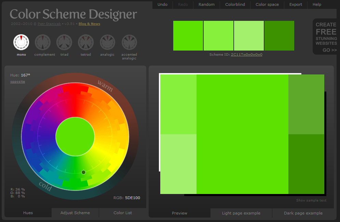The width and height of the screenshot is (340, 222).
Task: Open the Help menu
Action: (x=317, y=4)
